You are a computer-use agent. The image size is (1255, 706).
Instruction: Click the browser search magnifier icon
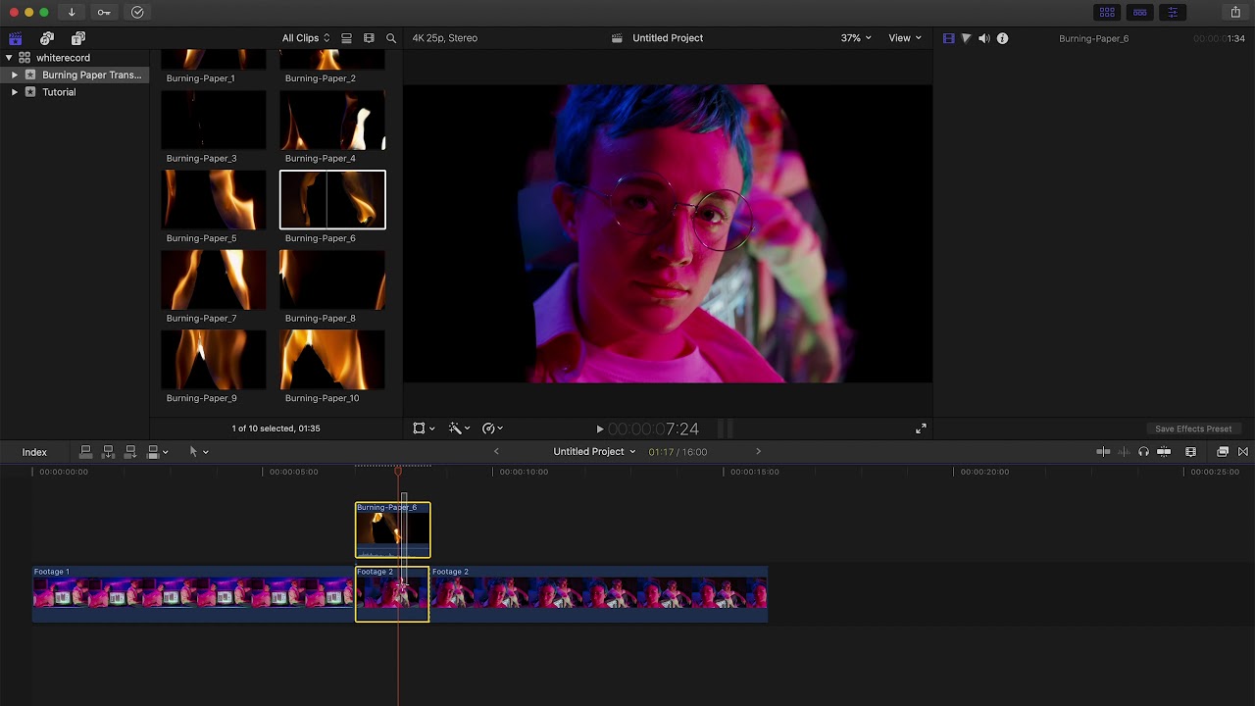pos(391,38)
